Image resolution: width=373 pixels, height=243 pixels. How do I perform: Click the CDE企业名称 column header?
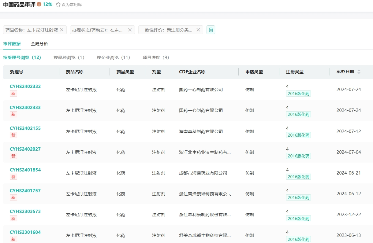click(x=192, y=72)
